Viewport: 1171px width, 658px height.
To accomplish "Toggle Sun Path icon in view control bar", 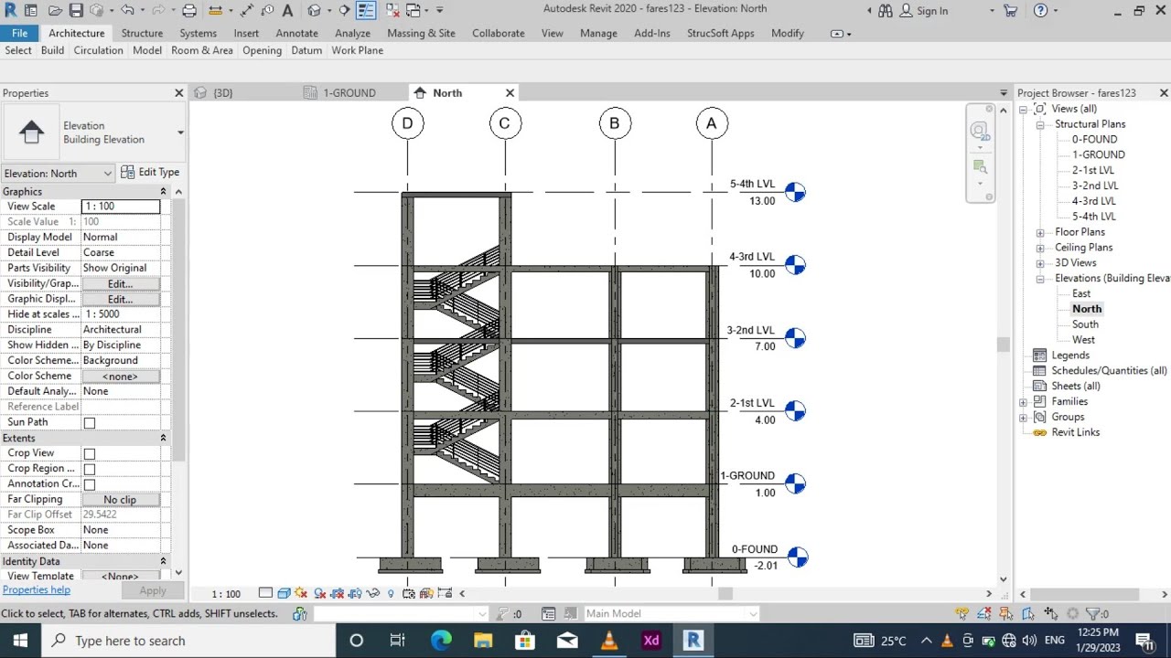I will point(301,593).
